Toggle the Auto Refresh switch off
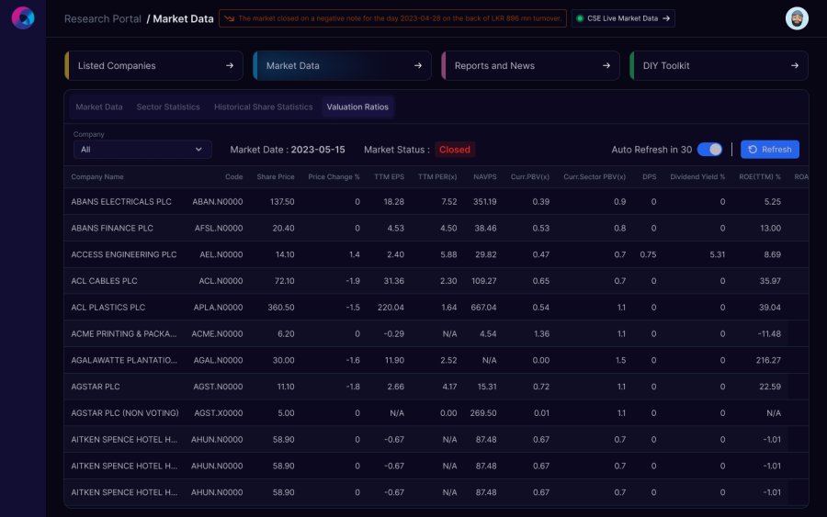 point(709,150)
